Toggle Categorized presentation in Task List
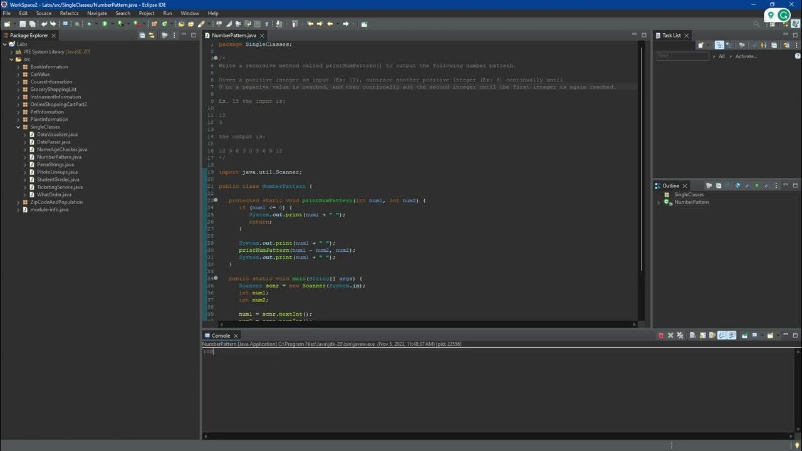 (719, 45)
